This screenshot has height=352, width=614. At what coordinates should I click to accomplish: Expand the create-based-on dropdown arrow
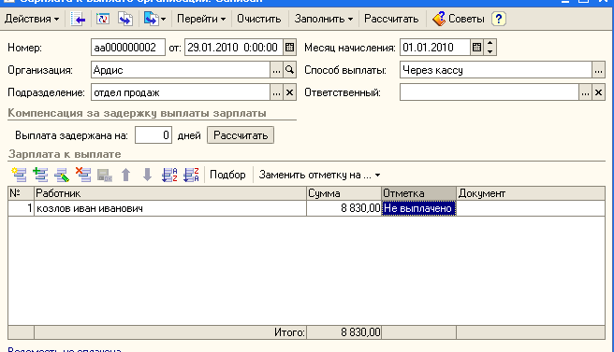(x=163, y=19)
